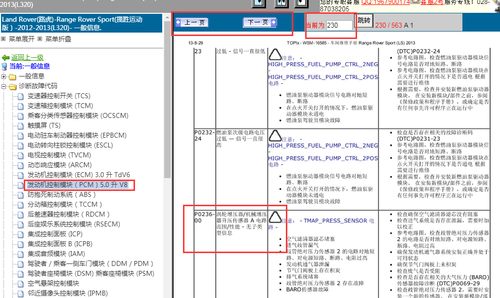Click DTC reference text (DTC)P0231-23
Image resolution: width=500 pixels, height=298 pixels.
click(x=418, y=139)
